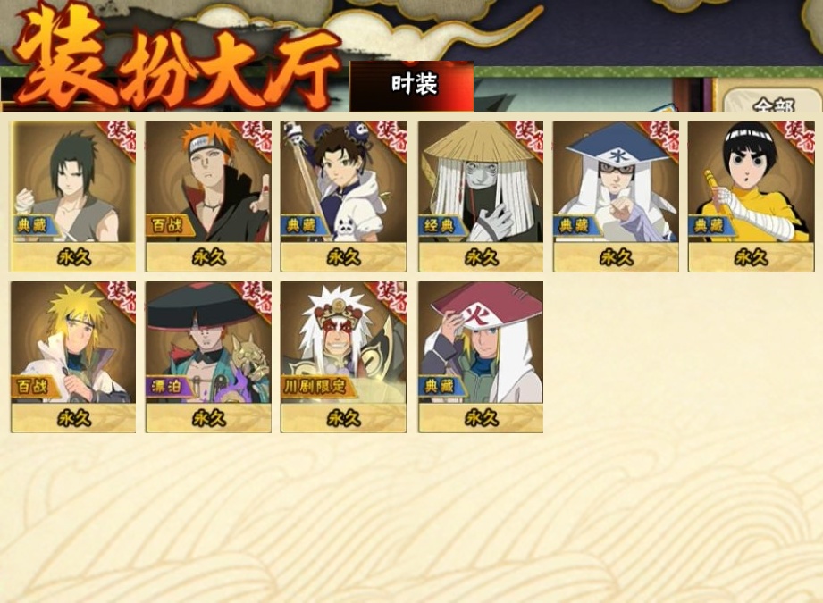Select the Jiraiya 川剧限定 costume

(x=344, y=356)
